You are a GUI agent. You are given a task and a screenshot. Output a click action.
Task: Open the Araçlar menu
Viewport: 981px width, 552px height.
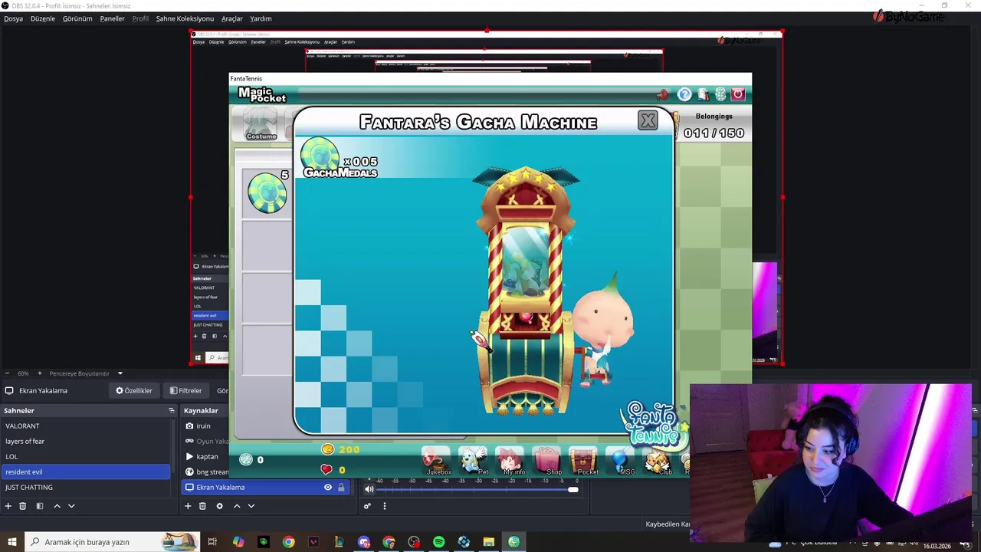(x=232, y=18)
